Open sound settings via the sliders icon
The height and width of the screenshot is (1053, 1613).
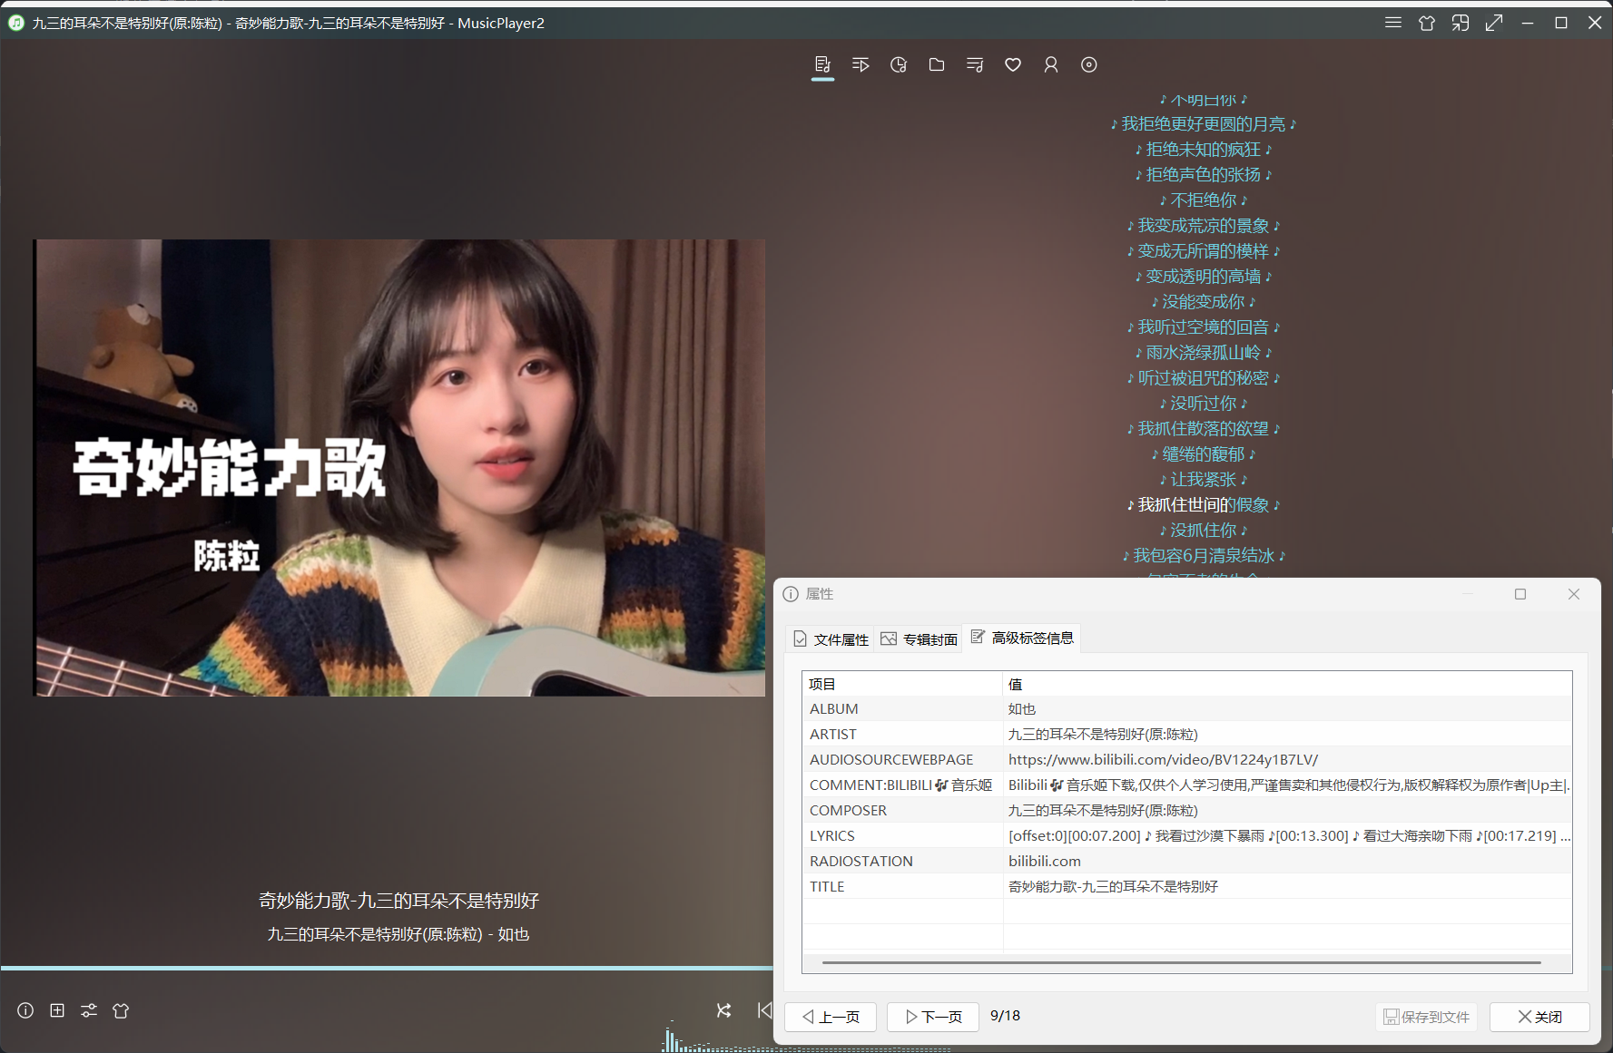pyautogui.click(x=89, y=1010)
